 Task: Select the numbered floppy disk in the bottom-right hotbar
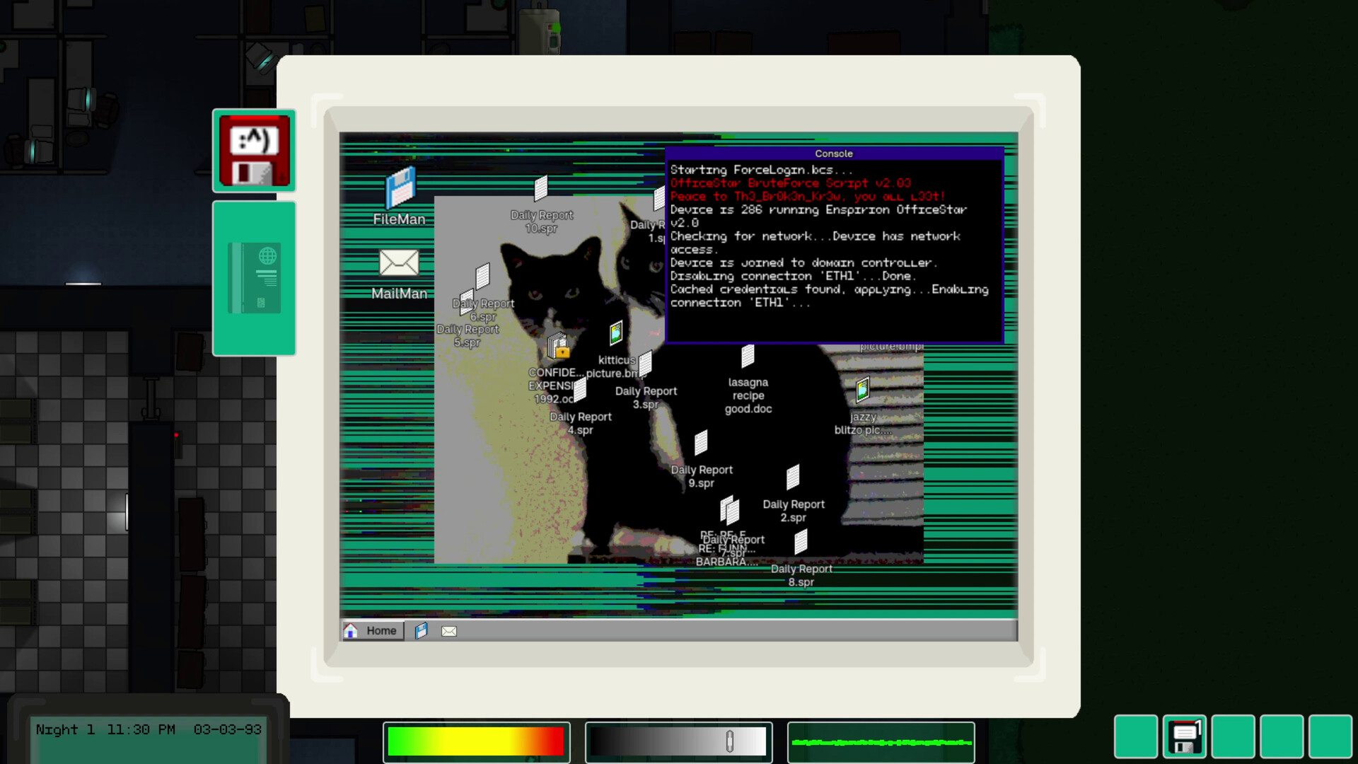[x=1185, y=736]
